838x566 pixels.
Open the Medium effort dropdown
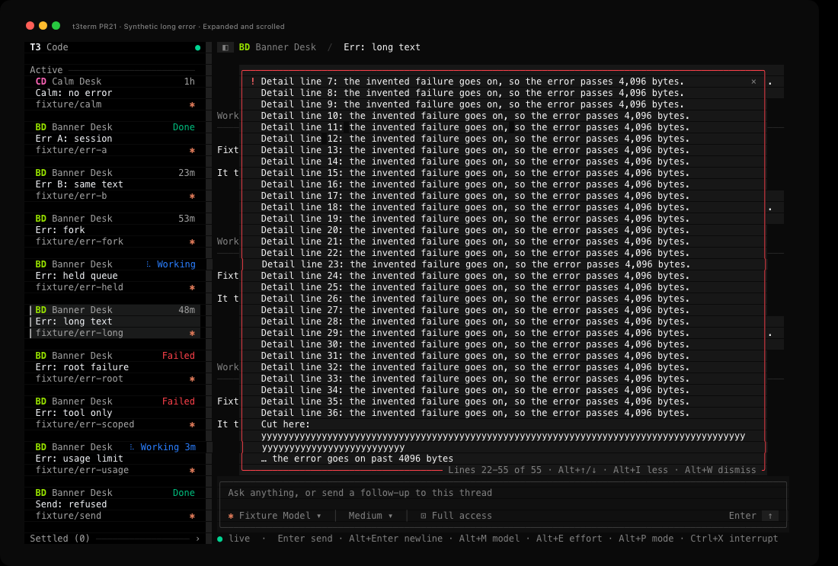tap(370, 516)
